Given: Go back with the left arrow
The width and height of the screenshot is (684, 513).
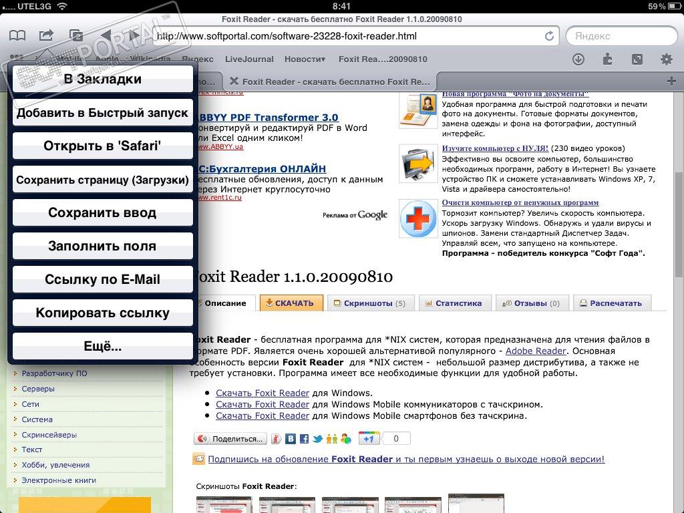Looking at the screenshot, I should tap(106, 35).
